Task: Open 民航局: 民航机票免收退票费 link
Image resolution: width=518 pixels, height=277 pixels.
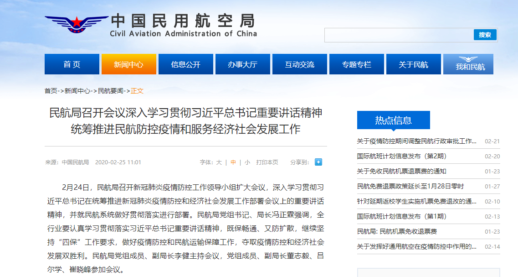Action: point(397,232)
